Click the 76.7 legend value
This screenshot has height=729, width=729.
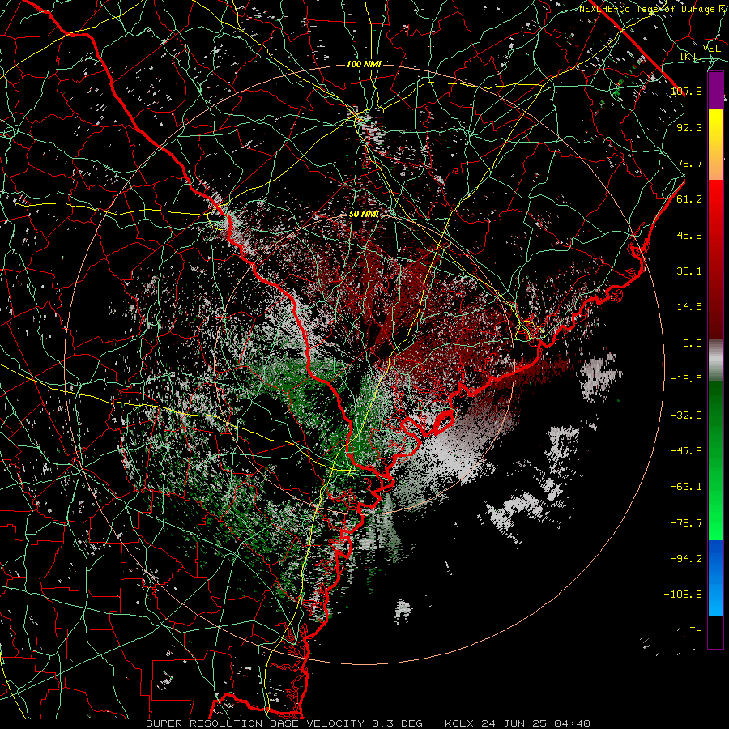(689, 163)
